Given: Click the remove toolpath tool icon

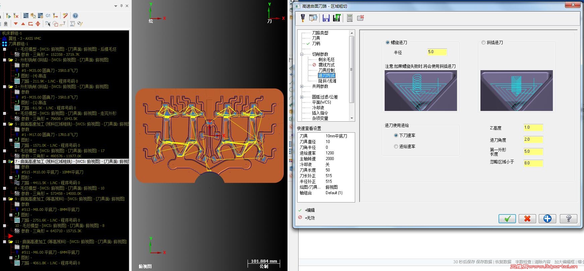Looking at the screenshot, I should coord(16,16).
